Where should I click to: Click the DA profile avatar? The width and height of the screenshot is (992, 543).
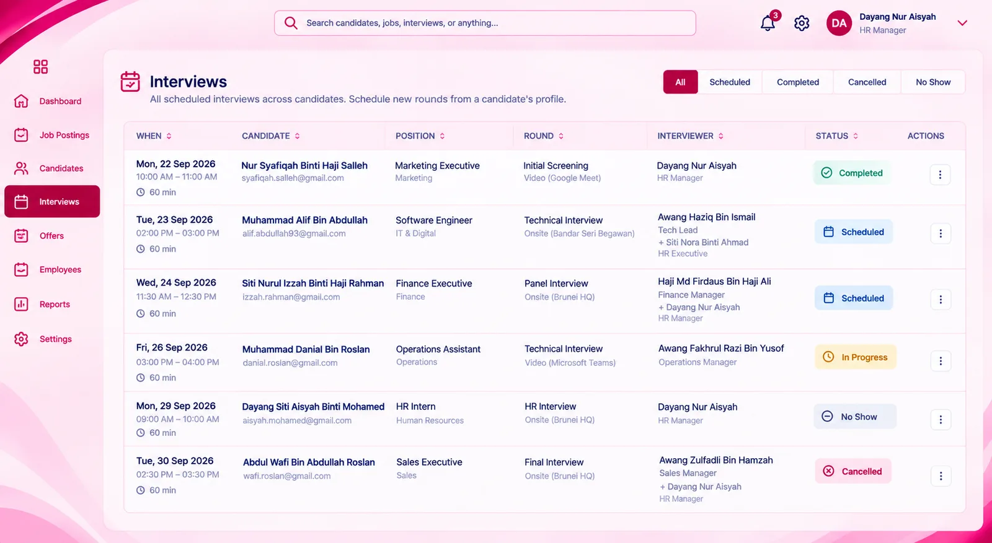coord(839,23)
